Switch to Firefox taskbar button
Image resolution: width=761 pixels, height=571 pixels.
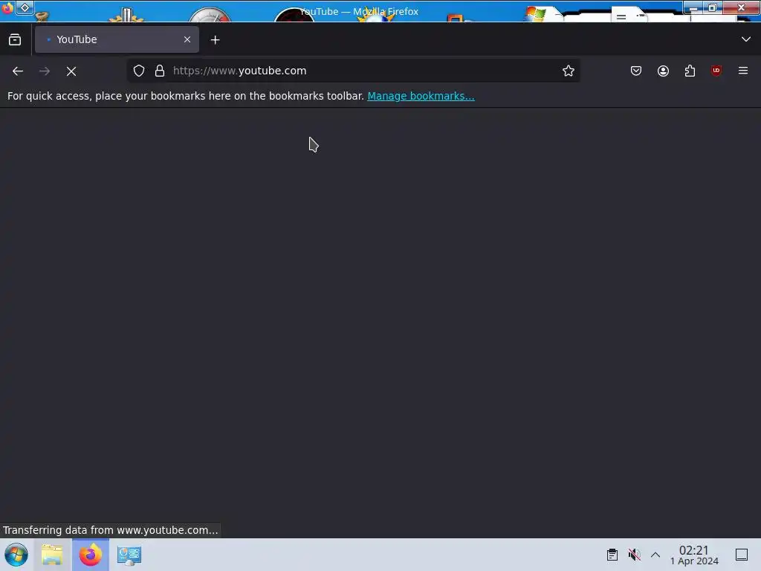click(x=91, y=555)
